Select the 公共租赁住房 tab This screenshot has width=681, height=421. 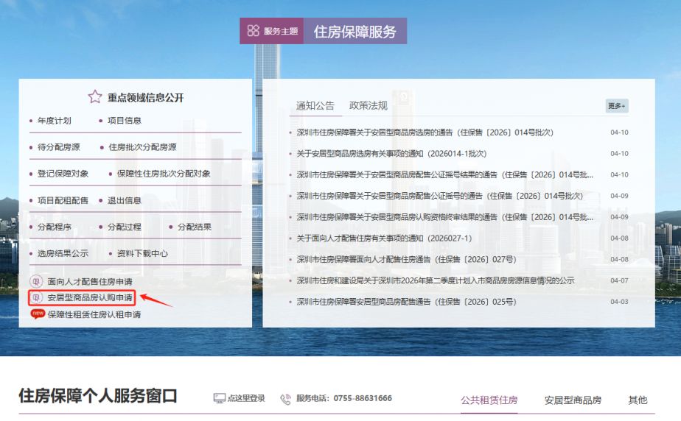click(x=489, y=400)
